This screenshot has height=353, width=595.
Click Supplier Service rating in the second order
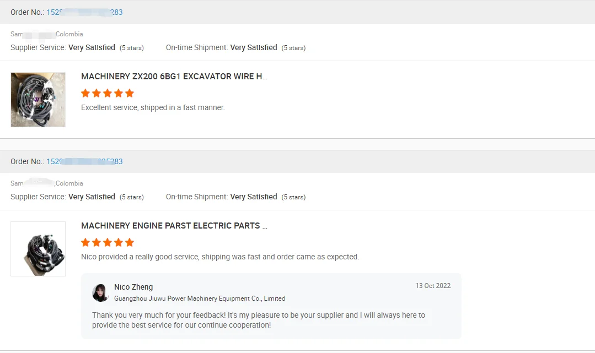[77, 197]
